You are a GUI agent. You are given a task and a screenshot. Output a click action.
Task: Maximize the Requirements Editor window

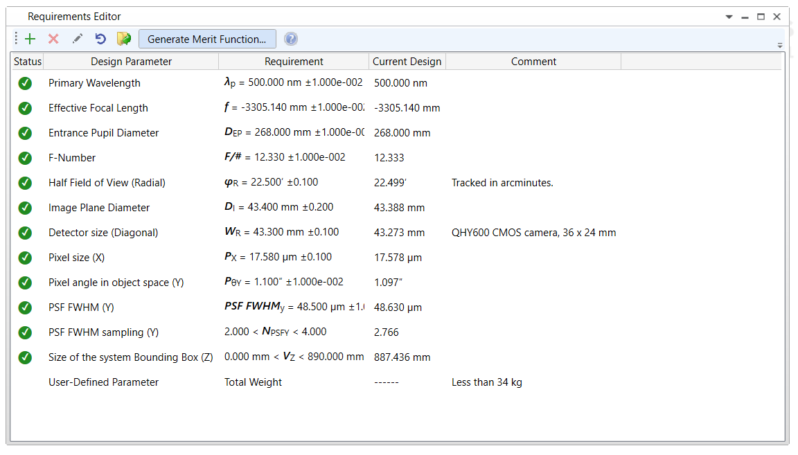tap(761, 17)
